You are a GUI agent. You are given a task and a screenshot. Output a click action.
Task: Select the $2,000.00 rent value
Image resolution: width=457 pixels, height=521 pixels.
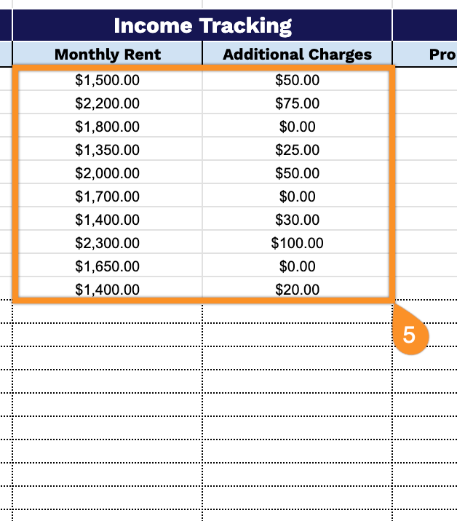pyautogui.click(x=108, y=173)
